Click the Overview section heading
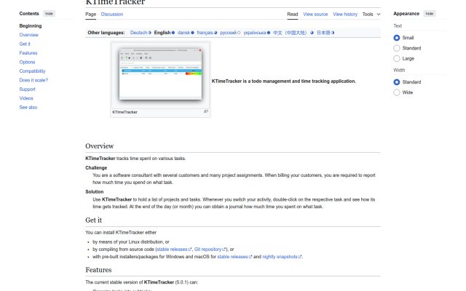The image size is (466, 291). pos(99,146)
